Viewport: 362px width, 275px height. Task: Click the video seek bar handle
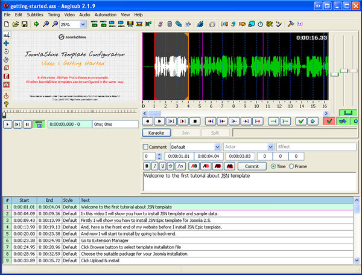coord(4,115)
